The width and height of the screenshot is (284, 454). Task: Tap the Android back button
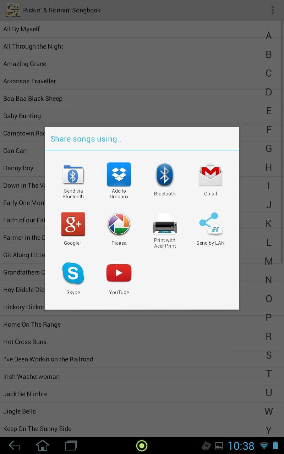14,445
